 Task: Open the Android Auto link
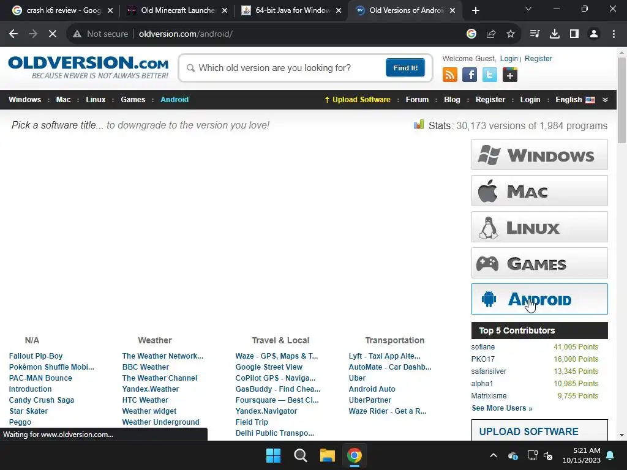click(372, 389)
